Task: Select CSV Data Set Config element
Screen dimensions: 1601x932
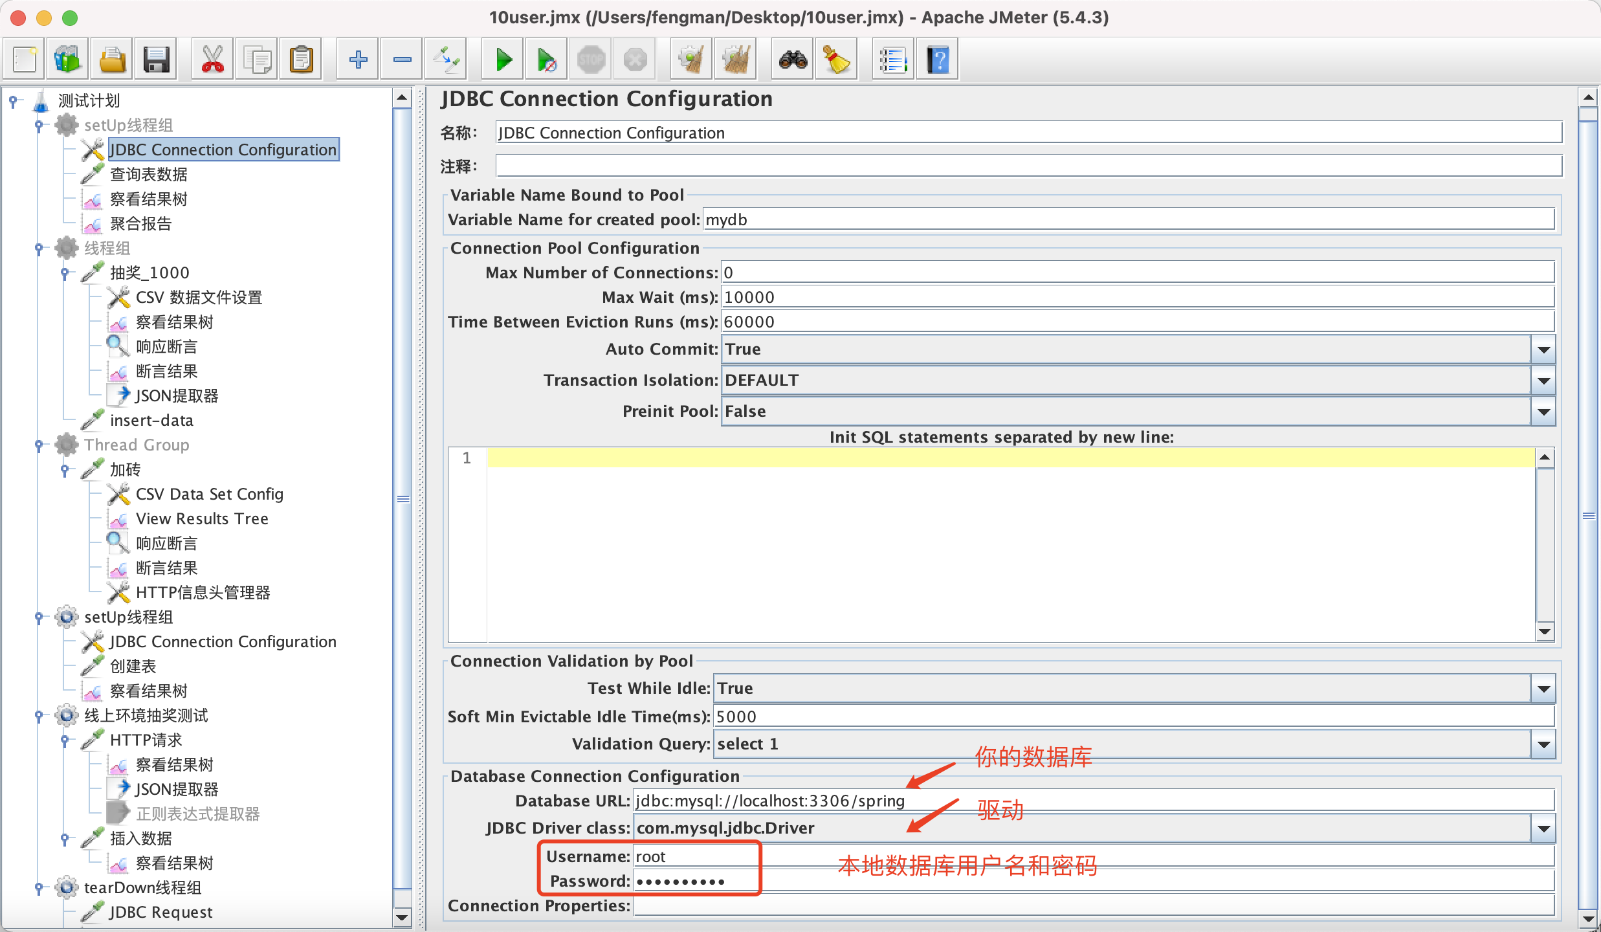Action: pos(209,494)
